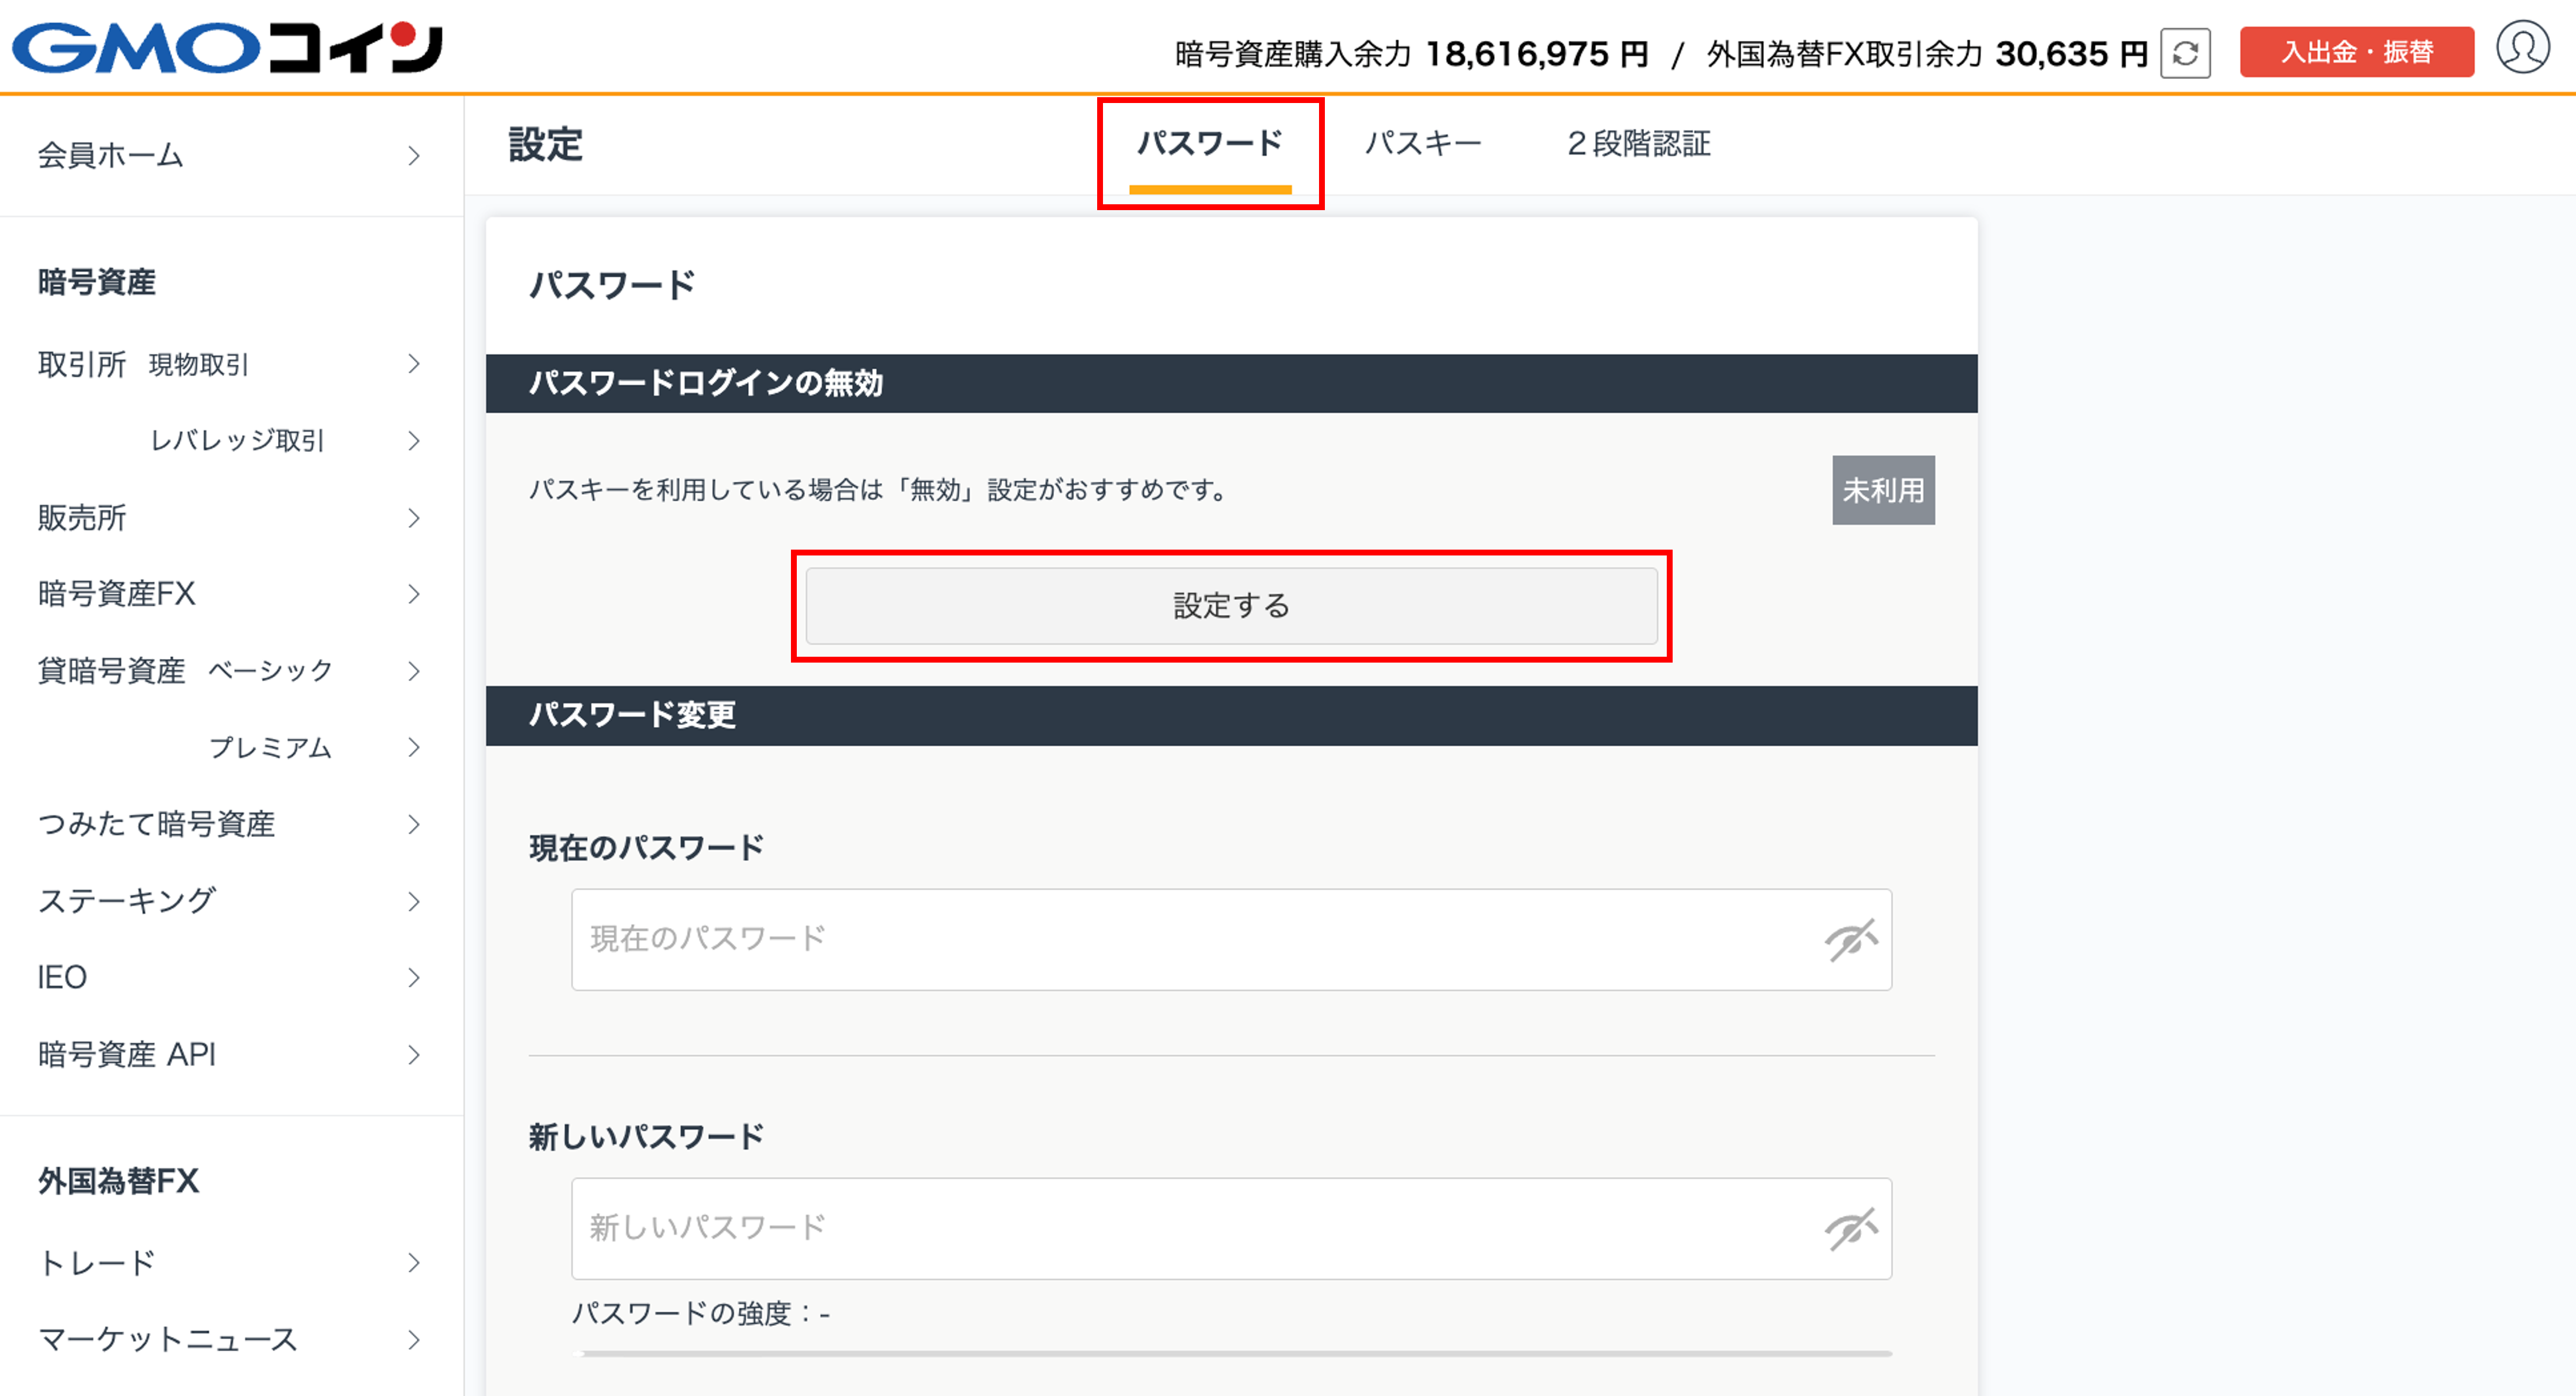Switch to the 2段階認証 tab
2576x1396 pixels.
click(1639, 144)
